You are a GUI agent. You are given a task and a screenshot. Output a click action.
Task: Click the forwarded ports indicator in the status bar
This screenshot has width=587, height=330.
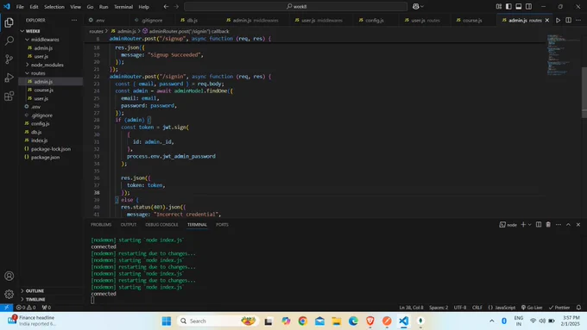47,308
